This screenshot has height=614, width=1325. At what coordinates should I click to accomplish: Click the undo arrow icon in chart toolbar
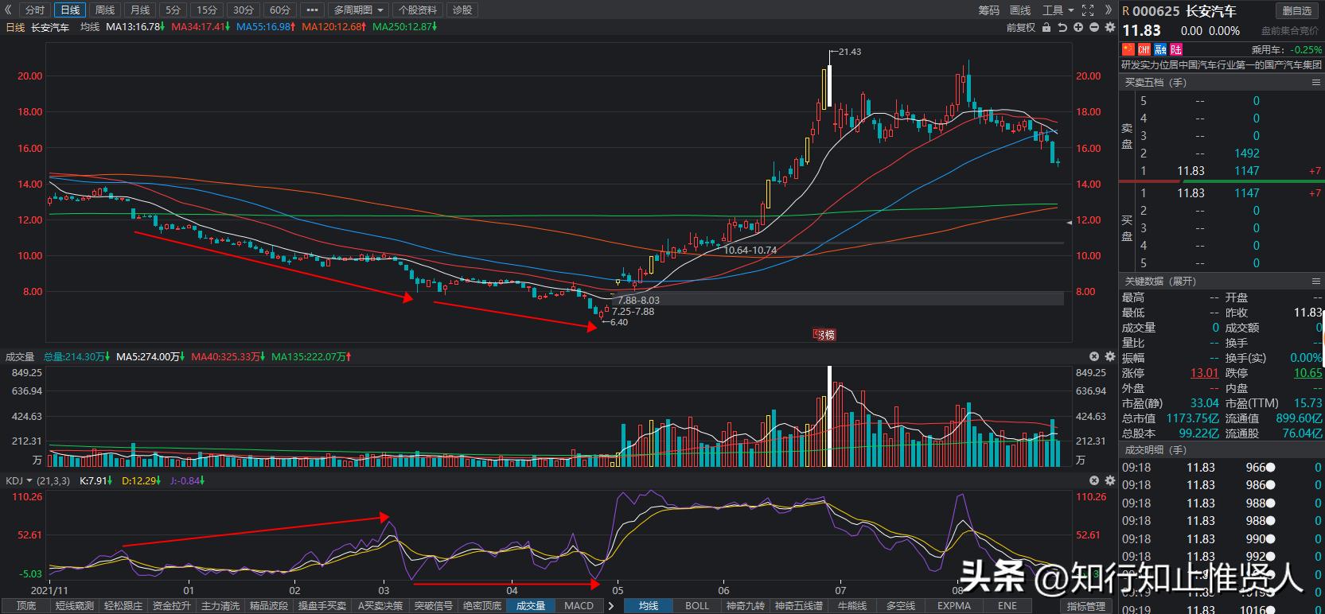[1062, 27]
